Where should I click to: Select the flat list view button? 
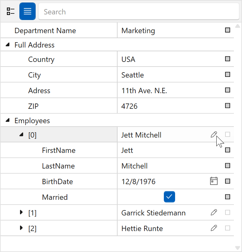point(28,12)
